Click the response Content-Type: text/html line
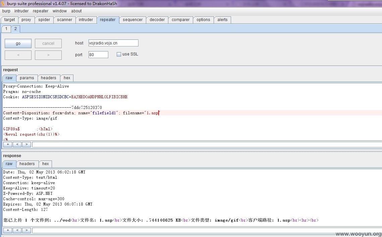Viewport: 382px width, 237px height. click(x=30, y=177)
